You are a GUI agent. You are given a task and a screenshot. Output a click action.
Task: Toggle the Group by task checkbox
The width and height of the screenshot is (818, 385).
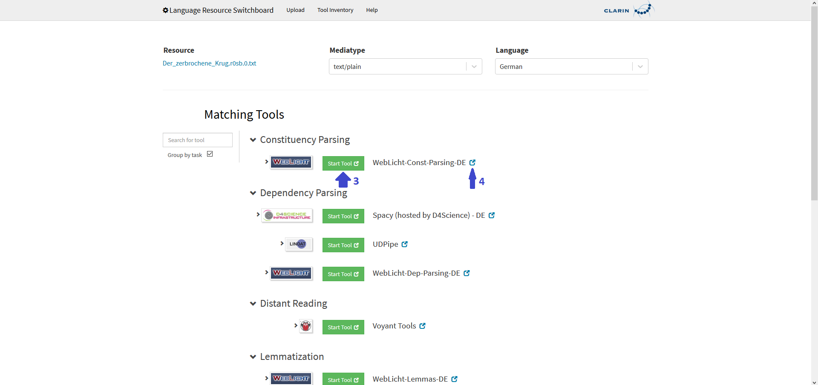(210, 154)
